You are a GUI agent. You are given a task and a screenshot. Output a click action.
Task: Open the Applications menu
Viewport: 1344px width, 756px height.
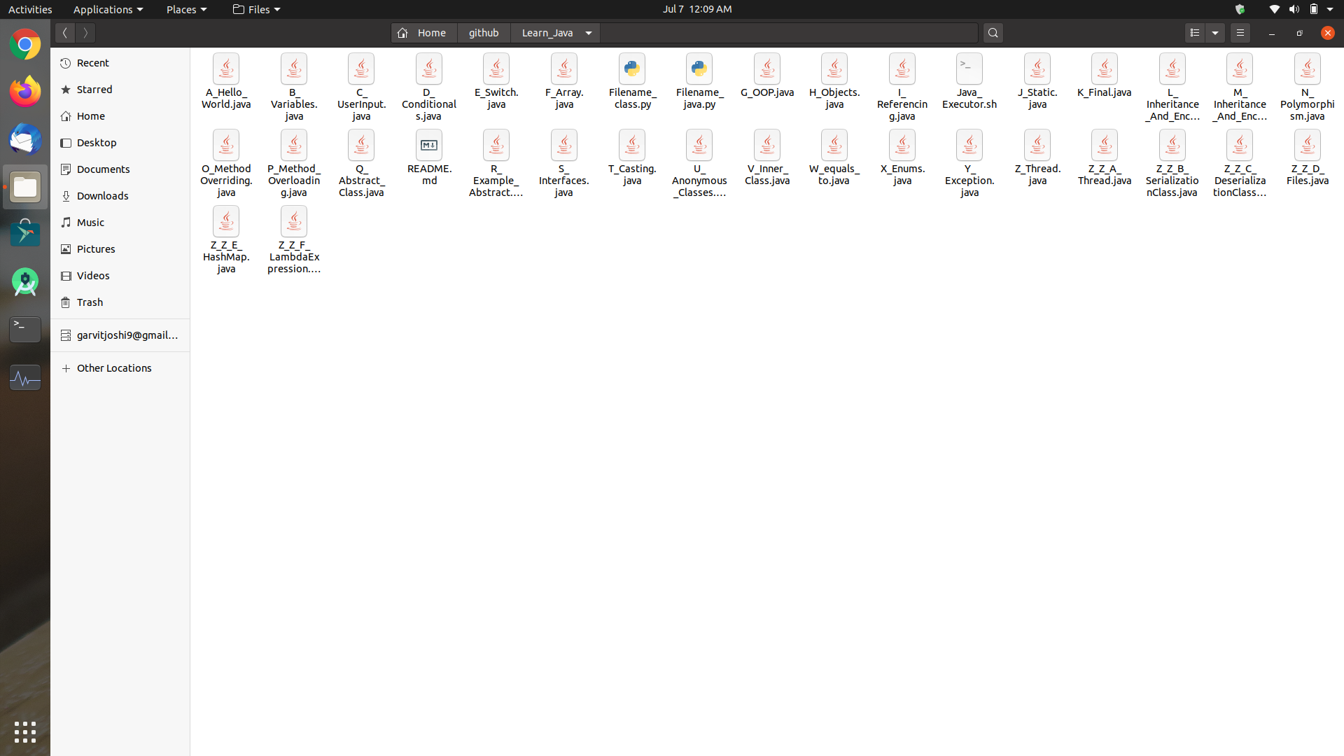pyautogui.click(x=108, y=9)
